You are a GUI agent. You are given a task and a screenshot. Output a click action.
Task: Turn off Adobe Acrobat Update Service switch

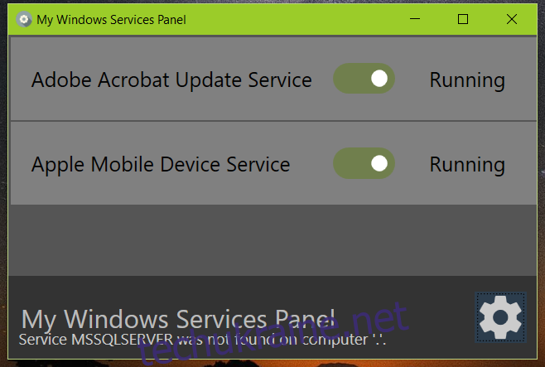[364, 79]
